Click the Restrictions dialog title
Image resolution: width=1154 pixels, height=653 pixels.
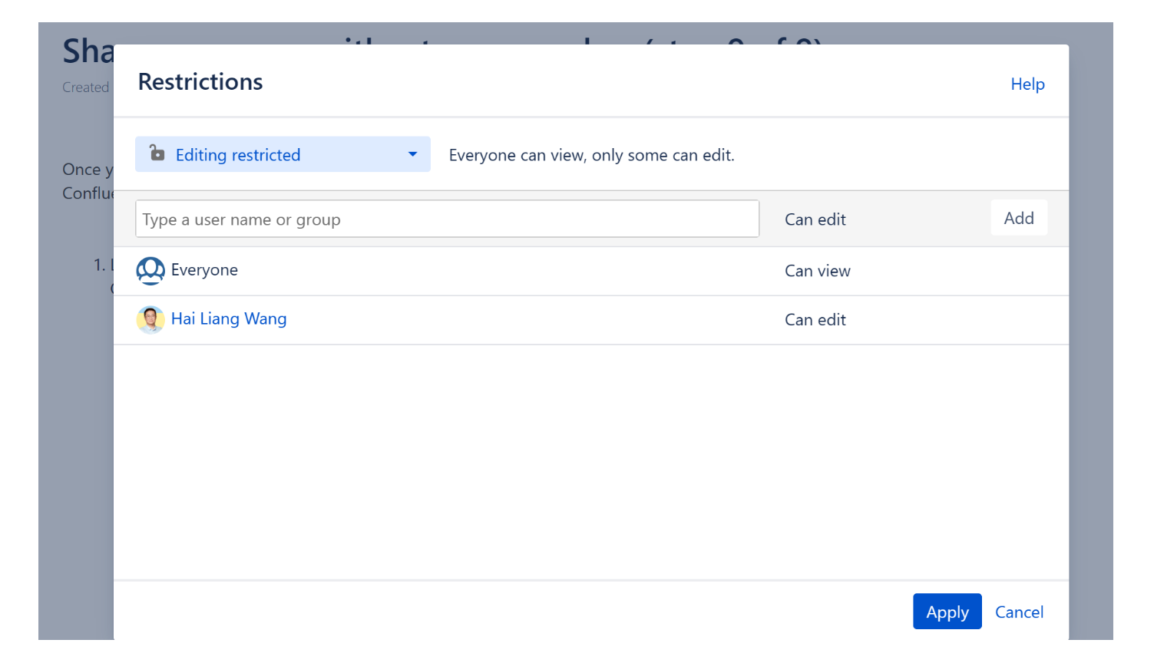(200, 82)
